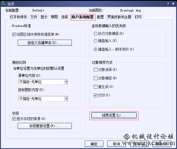Open the 打印 tab

click(x=138, y=17)
